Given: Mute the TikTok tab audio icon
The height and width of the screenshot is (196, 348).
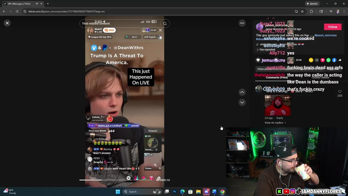Looking at the screenshot, I should coord(37,4).
